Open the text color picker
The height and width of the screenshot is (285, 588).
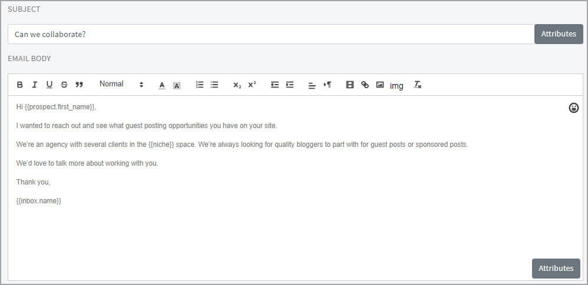(x=162, y=85)
